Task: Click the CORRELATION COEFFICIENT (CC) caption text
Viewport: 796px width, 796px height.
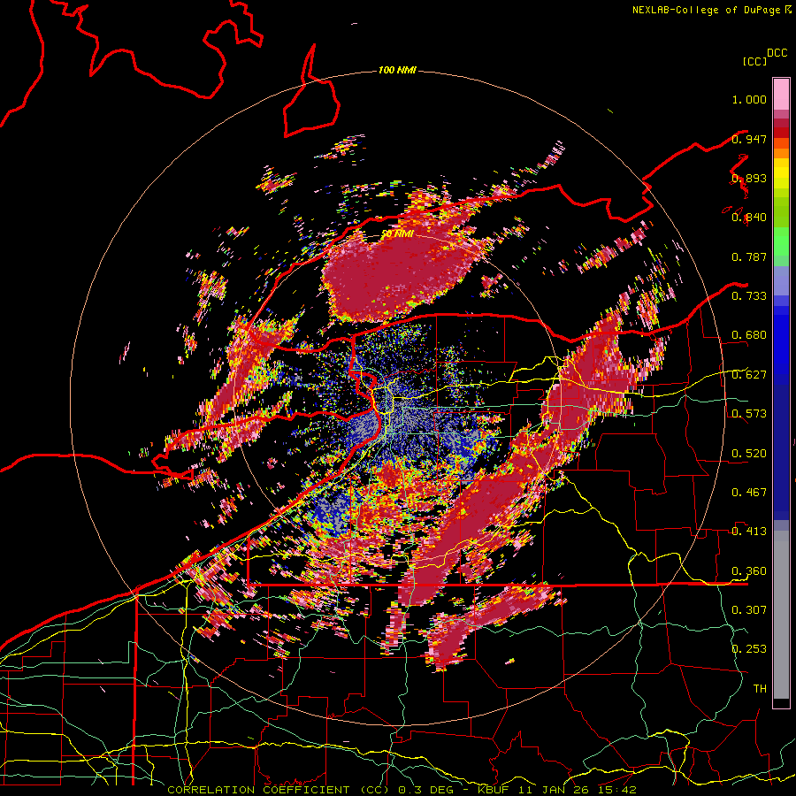Action: pyautogui.click(x=279, y=790)
